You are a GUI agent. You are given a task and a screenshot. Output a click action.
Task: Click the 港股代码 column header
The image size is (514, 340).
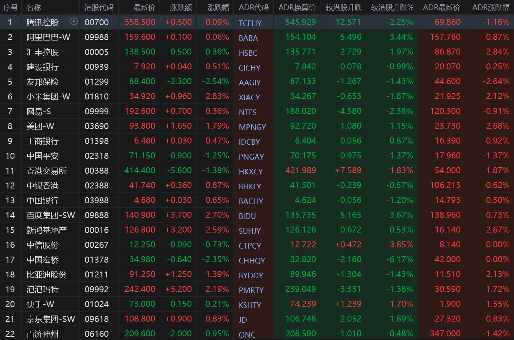click(x=99, y=8)
